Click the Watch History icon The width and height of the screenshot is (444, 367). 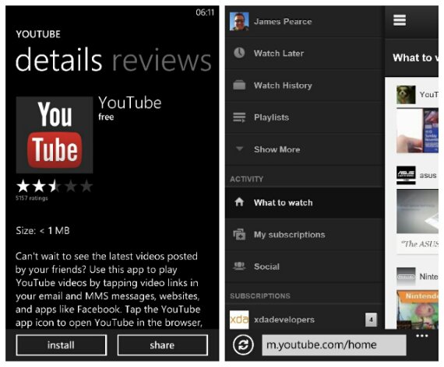239,85
